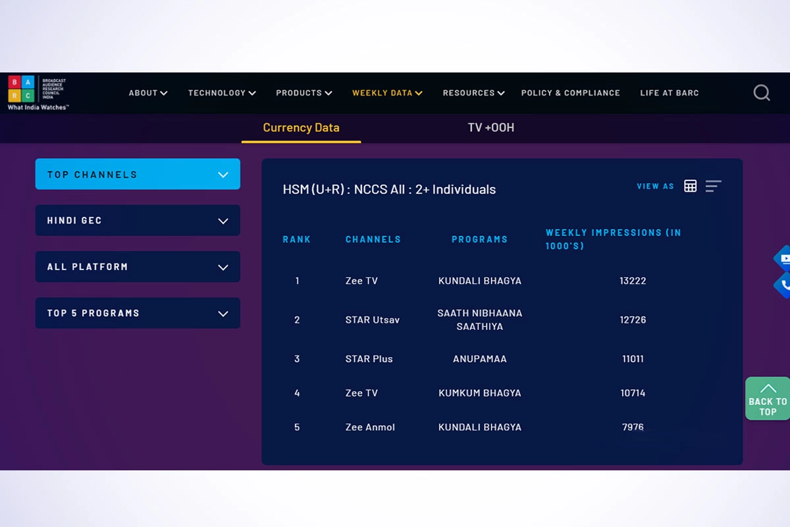Open the Hindi GEC dropdown
The width and height of the screenshot is (790, 527).
click(138, 221)
